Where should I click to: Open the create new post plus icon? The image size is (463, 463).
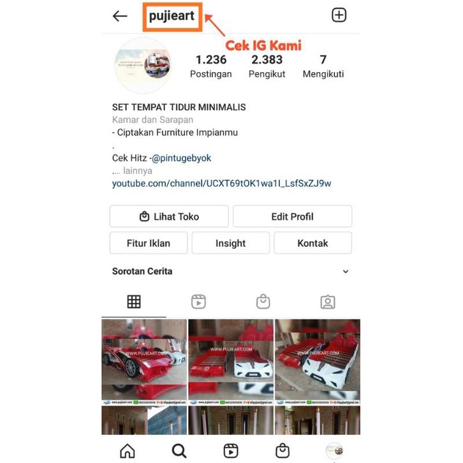[339, 15]
